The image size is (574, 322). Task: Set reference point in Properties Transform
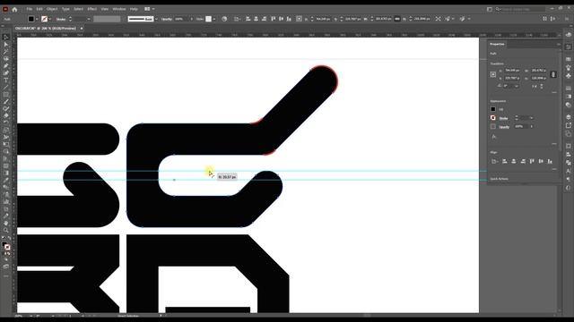click(493, 74)
